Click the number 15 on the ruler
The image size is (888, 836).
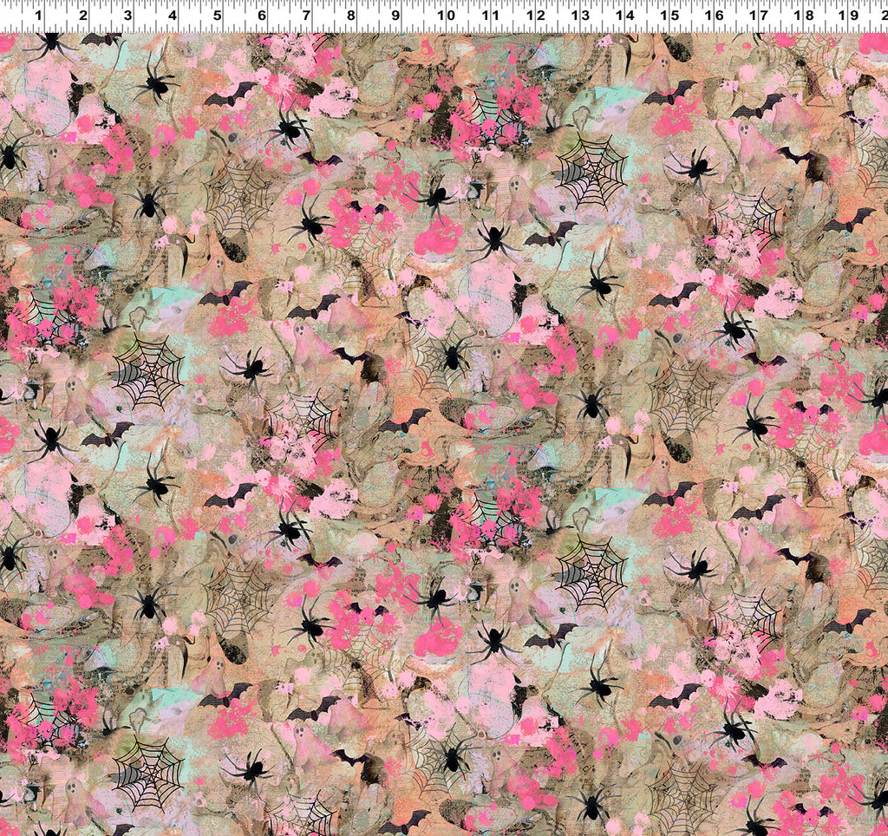click(x=669, y=16)
